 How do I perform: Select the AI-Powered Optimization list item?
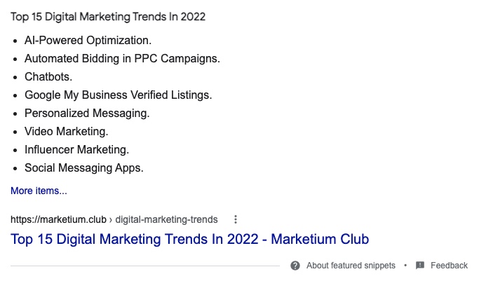(88, 41)
